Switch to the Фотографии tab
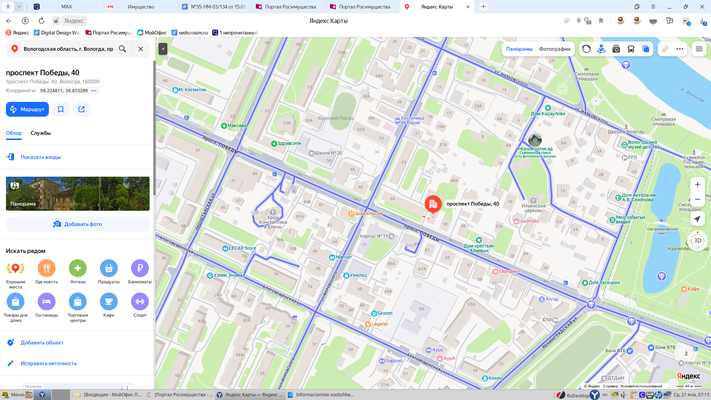 click(x=554, y=49)
